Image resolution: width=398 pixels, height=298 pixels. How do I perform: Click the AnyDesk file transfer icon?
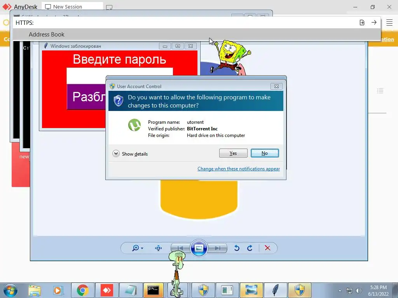click(362, 23)
